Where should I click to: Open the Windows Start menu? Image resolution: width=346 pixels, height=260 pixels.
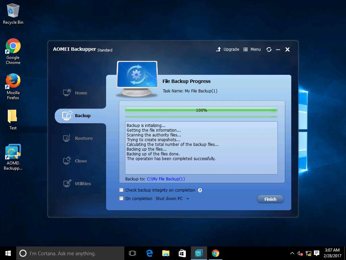coord(8,253)
